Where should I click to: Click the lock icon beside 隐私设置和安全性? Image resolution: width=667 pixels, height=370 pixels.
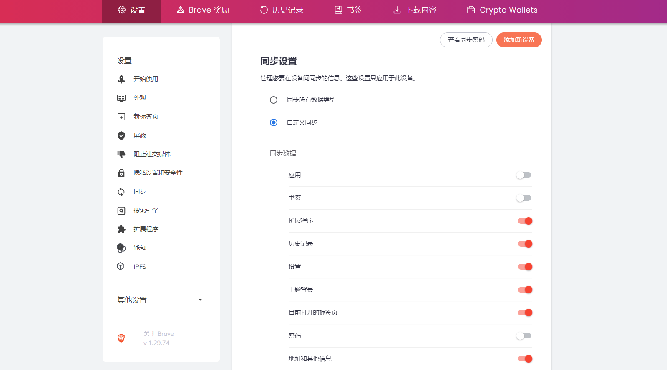point(121,173)
